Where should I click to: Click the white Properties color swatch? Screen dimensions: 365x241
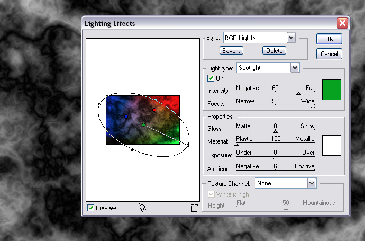click(332, 146)
